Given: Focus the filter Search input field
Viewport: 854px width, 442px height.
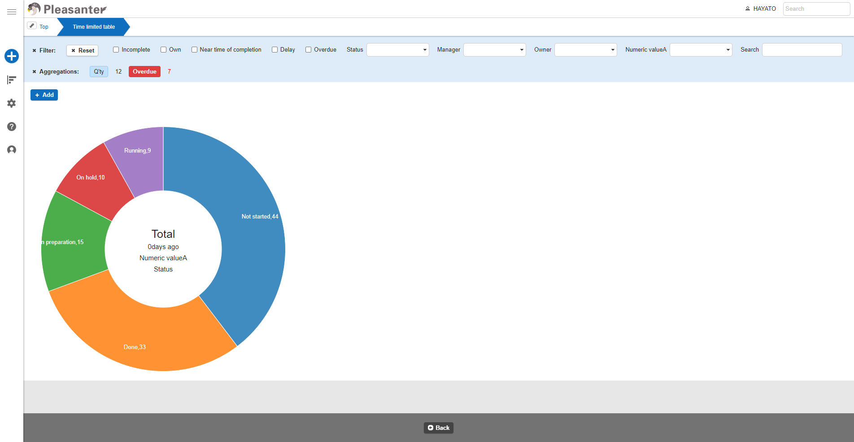Looking at the screenshot, I should 802,50.
